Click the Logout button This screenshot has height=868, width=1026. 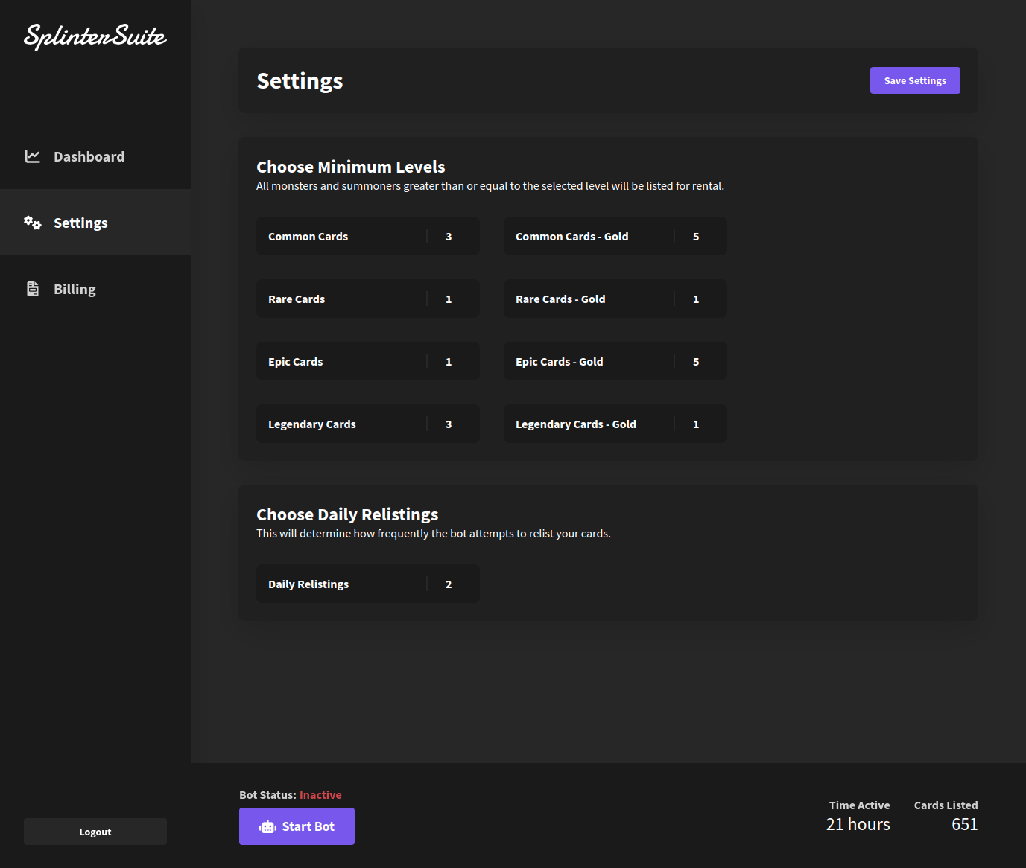point(95,832)
